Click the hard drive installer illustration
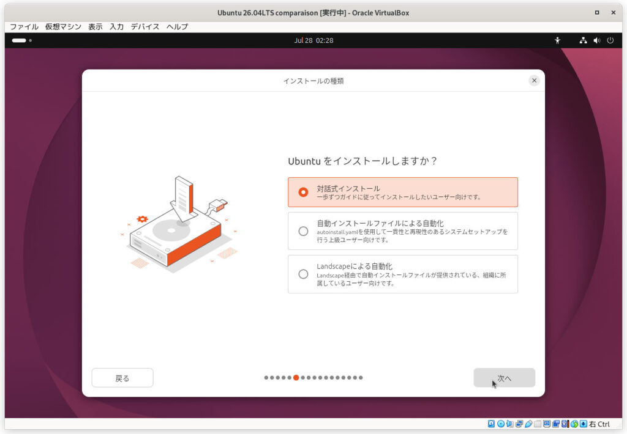The image size is (627, 434). (x=179, y=225)
